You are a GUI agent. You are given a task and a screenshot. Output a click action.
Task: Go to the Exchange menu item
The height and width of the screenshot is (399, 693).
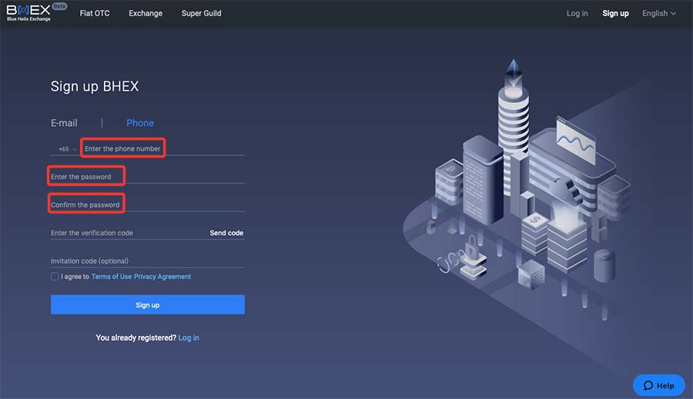click(x=146, y=13)
